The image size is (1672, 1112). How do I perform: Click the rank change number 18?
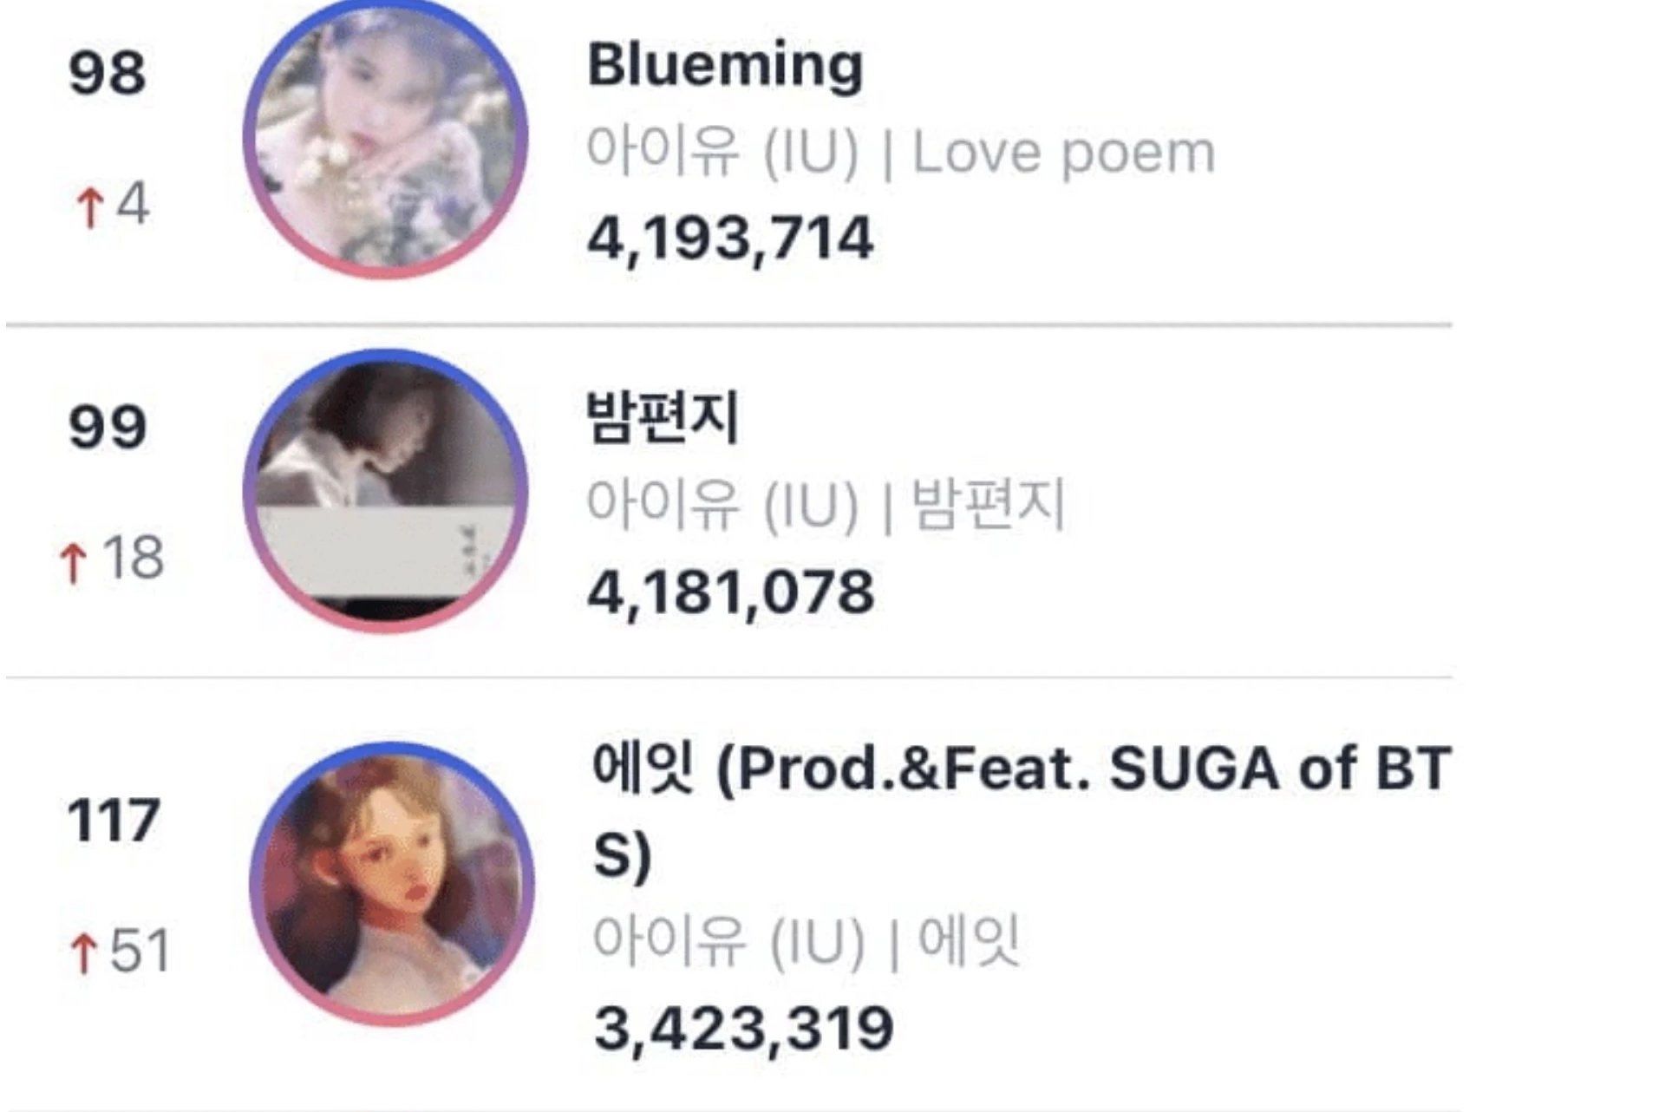click(133, 557)
